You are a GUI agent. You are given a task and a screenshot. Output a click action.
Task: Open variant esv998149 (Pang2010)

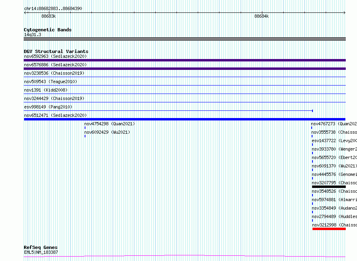pos(48,107)
